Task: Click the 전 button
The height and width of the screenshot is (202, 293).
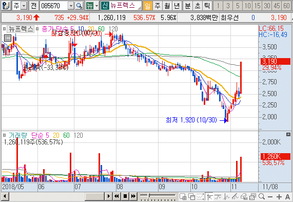Action: click(34, 6)
